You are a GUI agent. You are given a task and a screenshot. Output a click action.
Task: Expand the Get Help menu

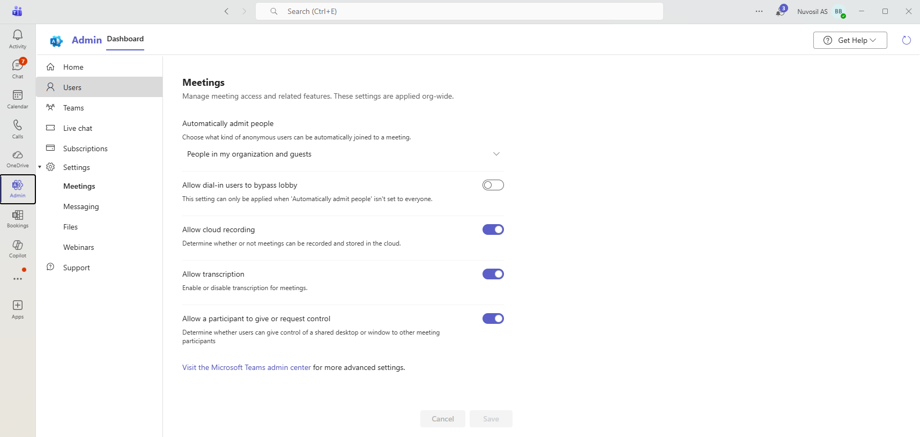tap(850, 40)
